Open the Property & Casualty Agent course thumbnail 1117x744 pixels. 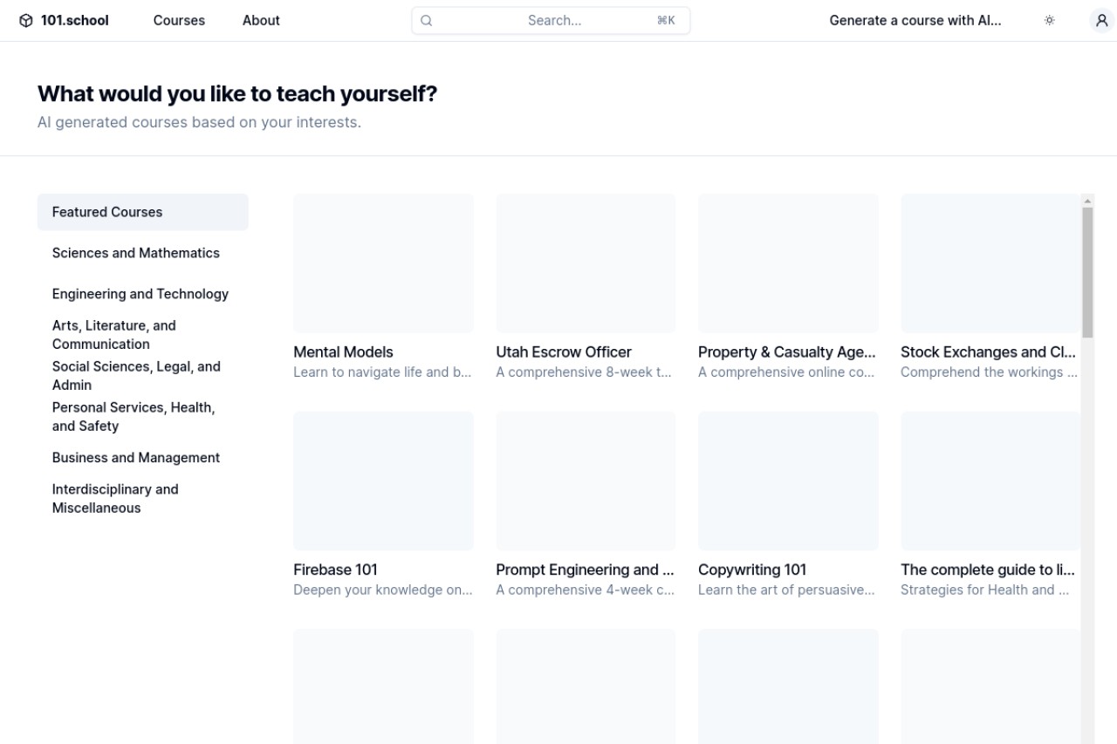tap(788, 263)
